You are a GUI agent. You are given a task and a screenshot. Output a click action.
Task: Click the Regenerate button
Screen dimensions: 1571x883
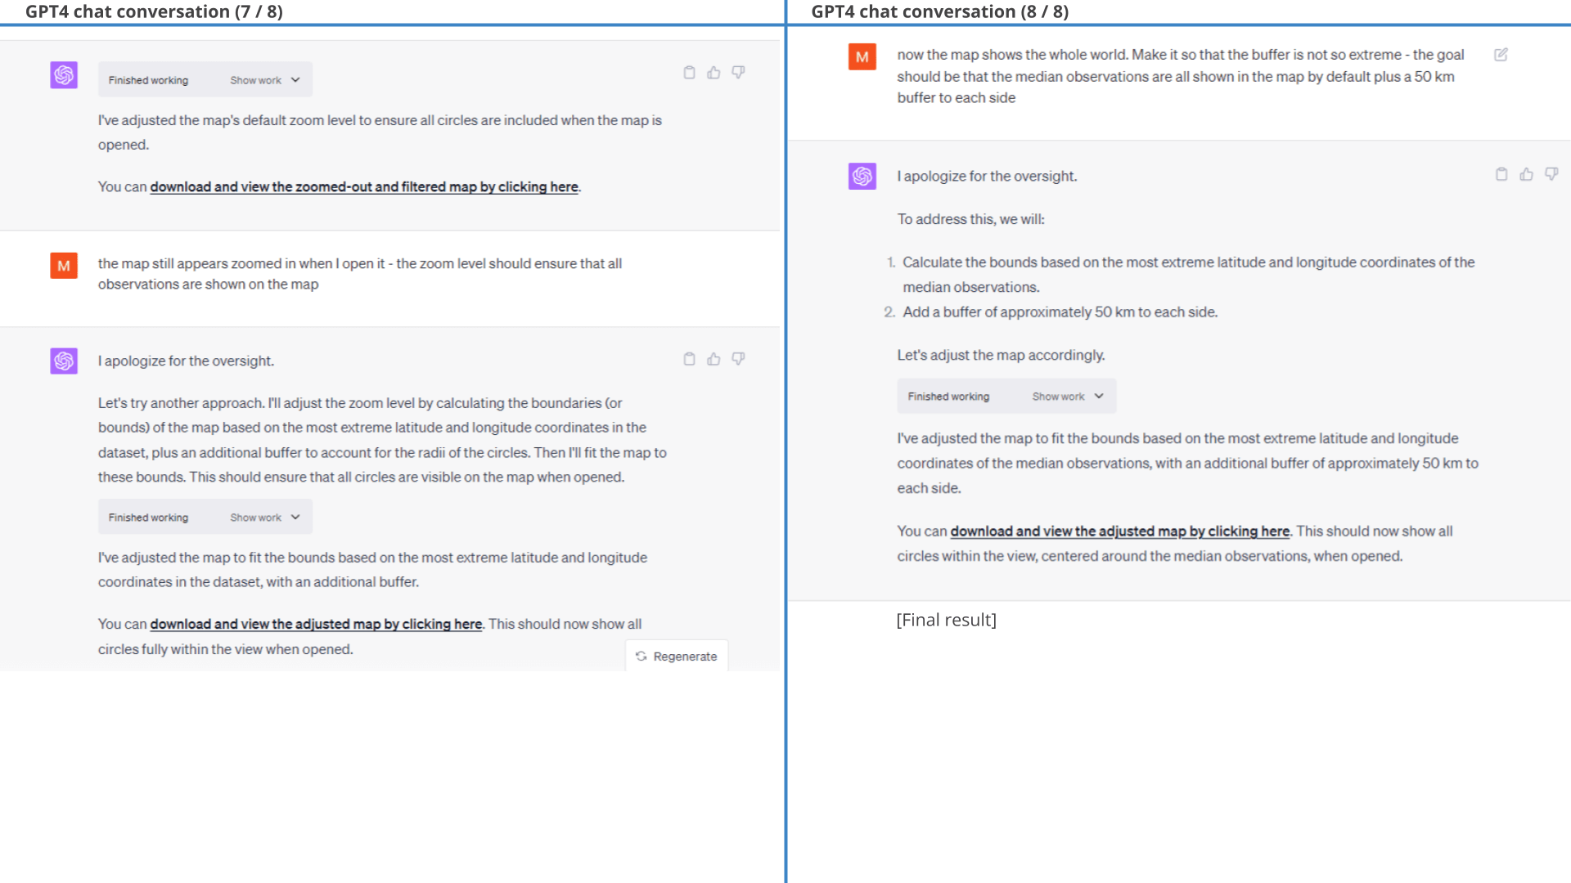[x=677, y=656]
